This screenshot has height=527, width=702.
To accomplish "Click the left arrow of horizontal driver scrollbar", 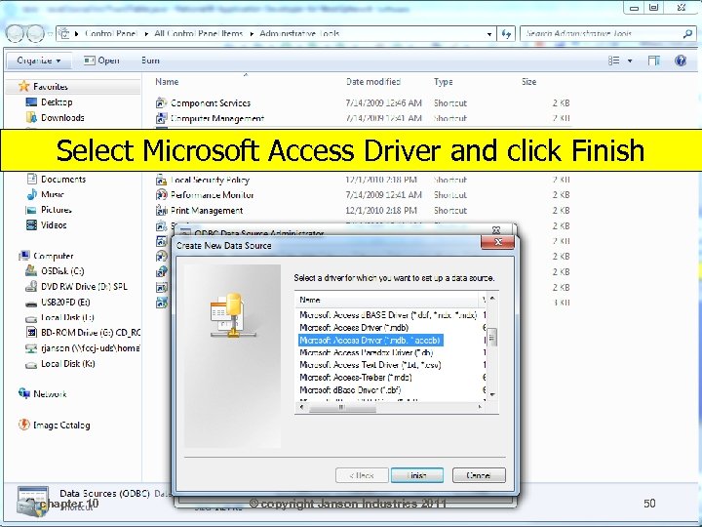I will (x=301, y=407).
